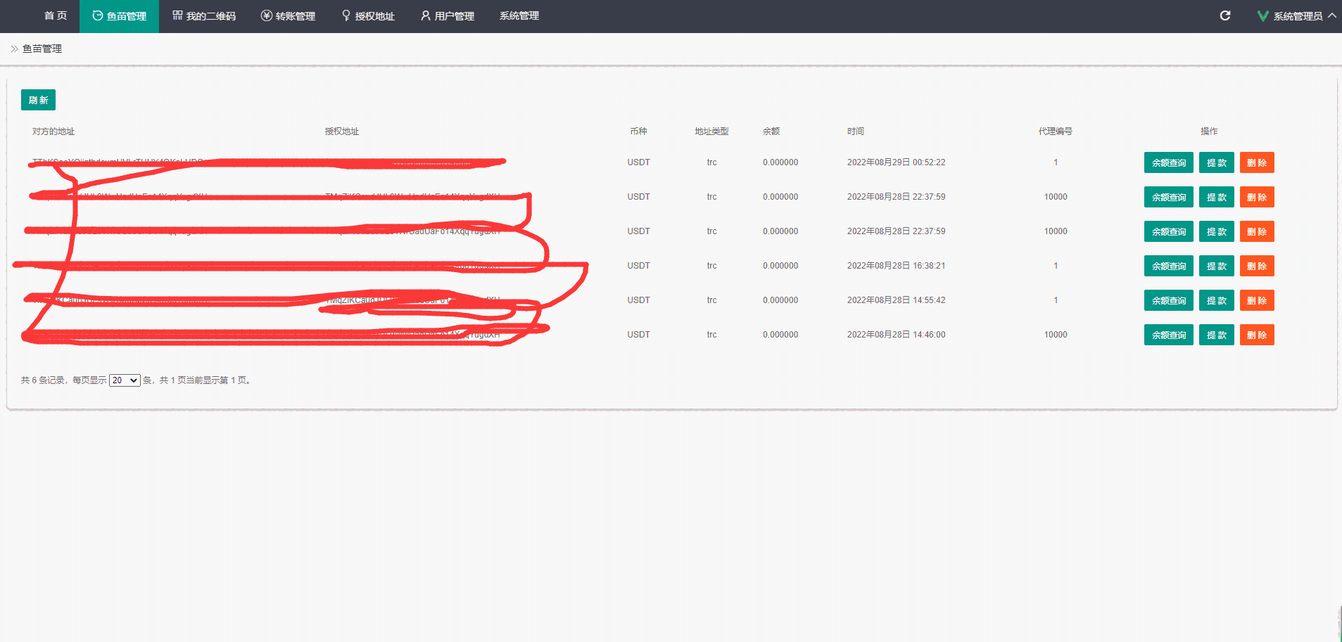Click the 刷新 button
The image size is (1342, 642).
coord(38,100)
